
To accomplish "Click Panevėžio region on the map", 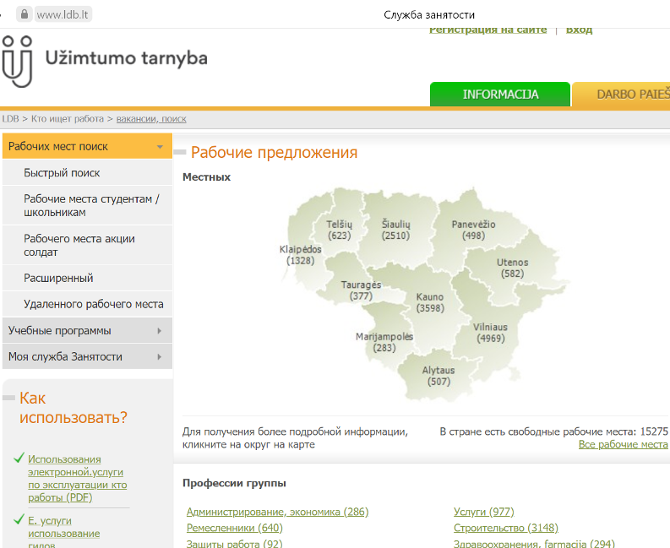I will 473,230.
